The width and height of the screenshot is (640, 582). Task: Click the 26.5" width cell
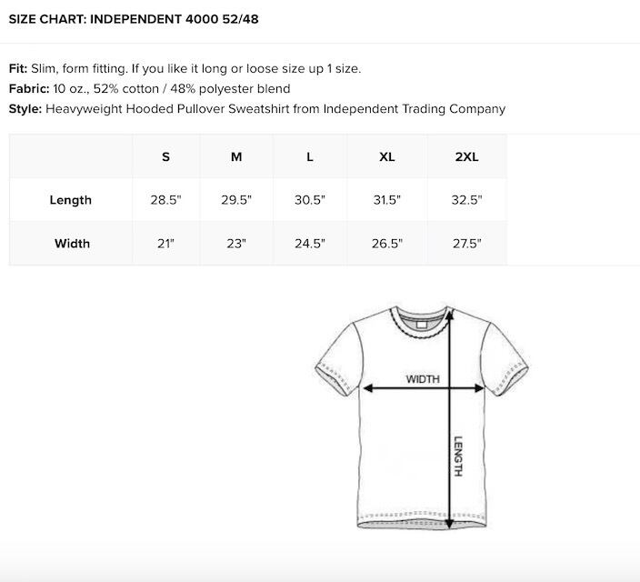(x=387, y=244)
